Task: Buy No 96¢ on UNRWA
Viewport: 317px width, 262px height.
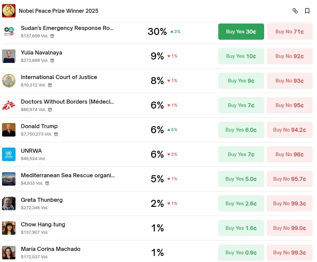Action: tap(289, 154)
